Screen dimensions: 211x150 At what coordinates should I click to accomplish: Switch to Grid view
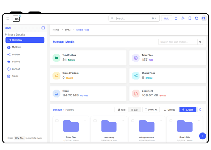[x=122, y=110]
